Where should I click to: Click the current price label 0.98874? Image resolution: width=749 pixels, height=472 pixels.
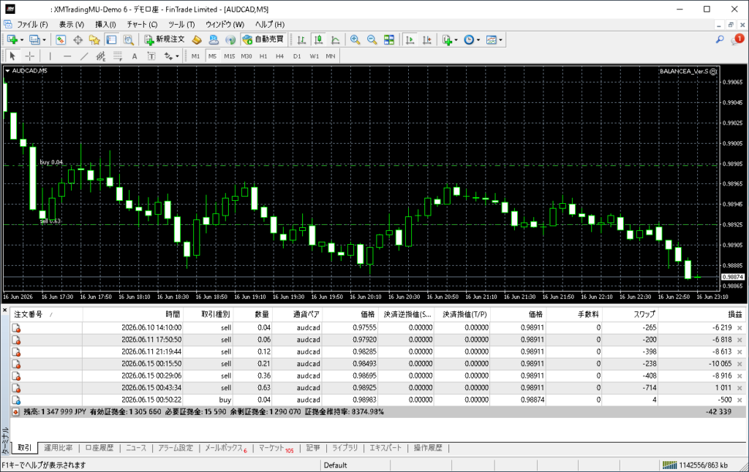[732, 277]
